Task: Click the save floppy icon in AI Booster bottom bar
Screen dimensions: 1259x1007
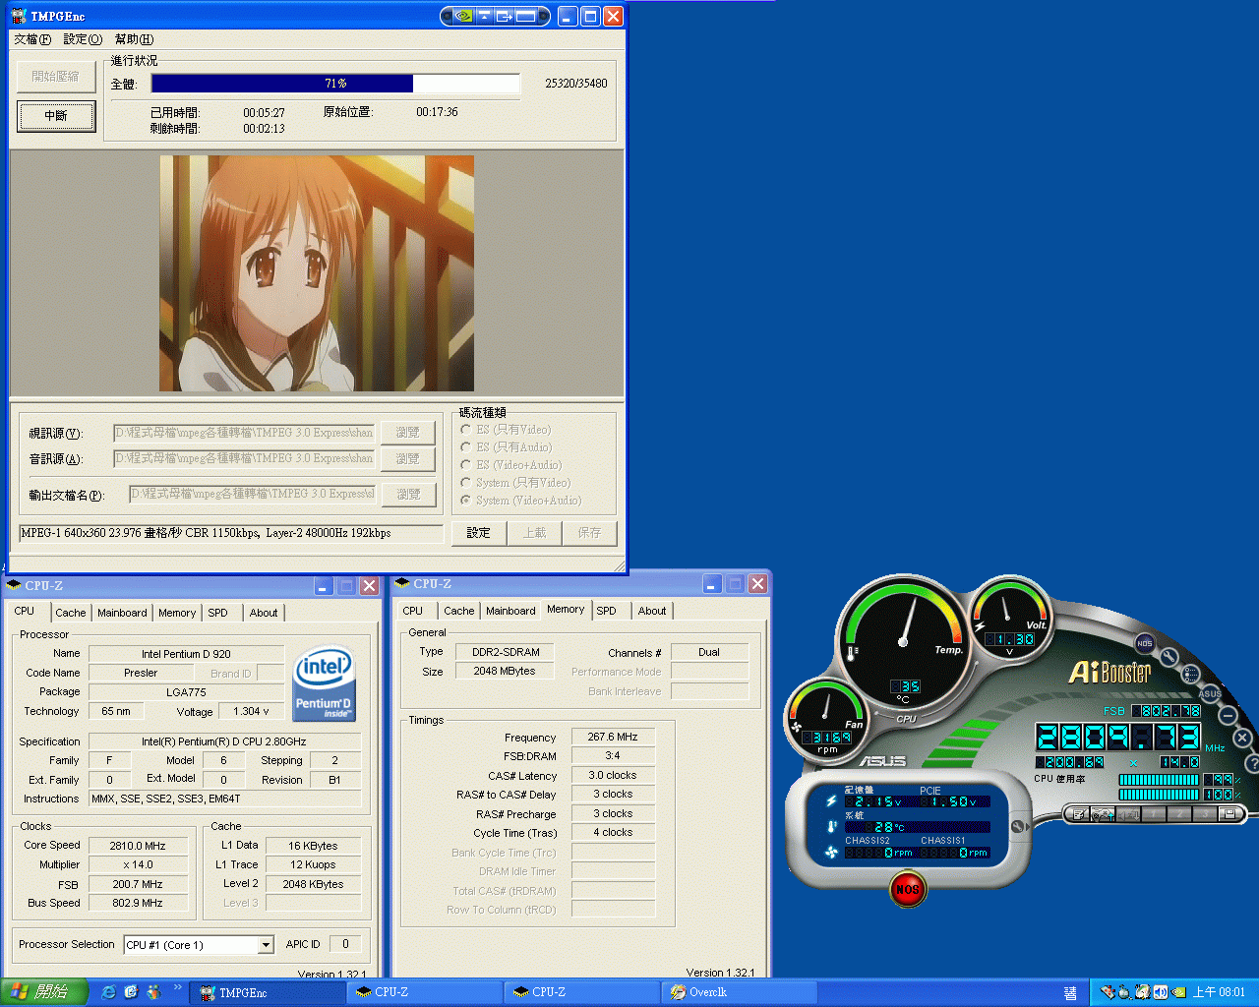Action: (x=1229, y=814)
